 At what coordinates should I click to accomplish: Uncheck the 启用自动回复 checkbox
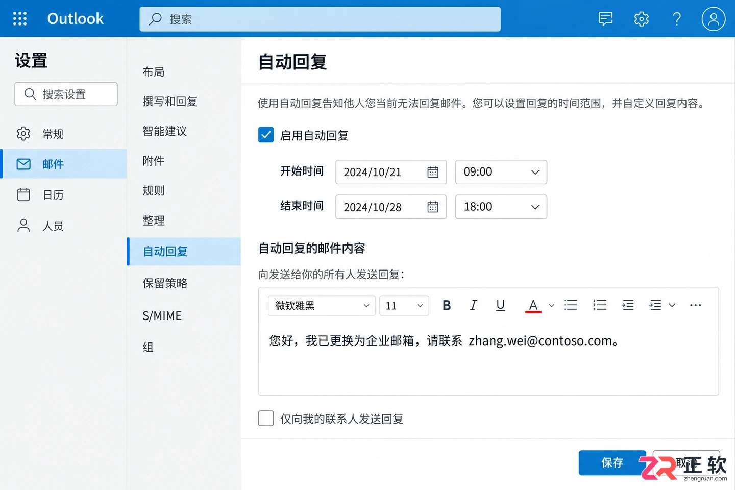click(266, 135)
